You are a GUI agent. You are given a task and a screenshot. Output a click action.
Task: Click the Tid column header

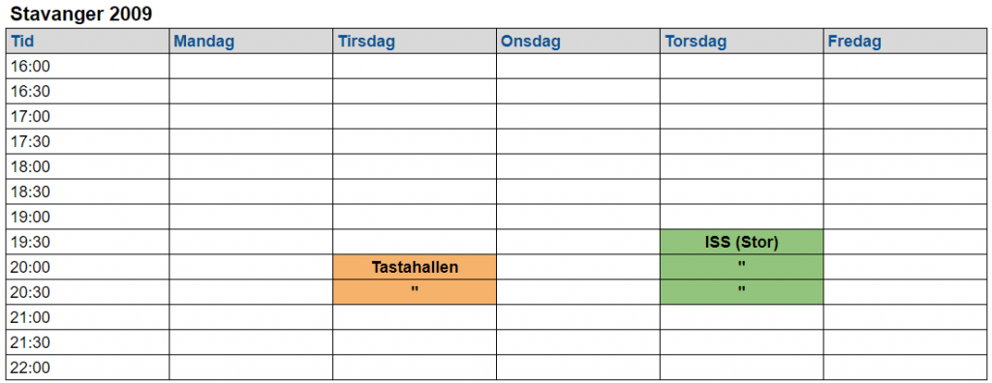point(87,41)
